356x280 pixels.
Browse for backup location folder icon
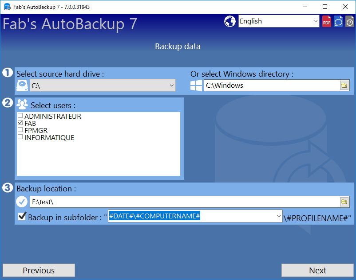click(344, 202)
